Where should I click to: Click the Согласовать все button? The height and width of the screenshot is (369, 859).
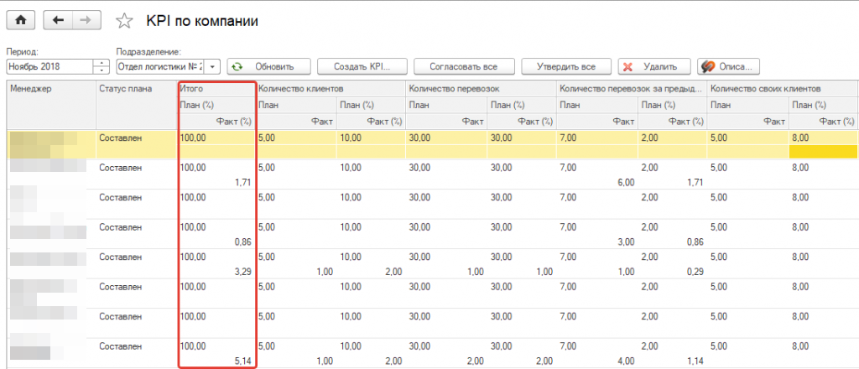click(463, 66)
